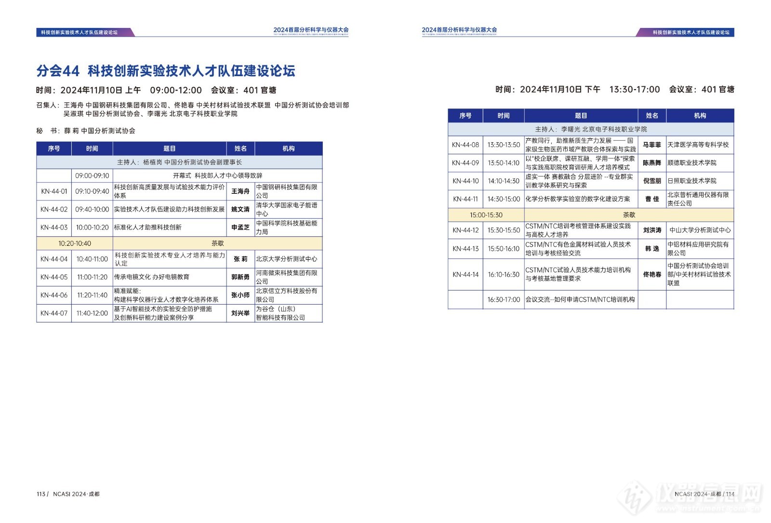Click title '传承电镜文化 办好电镜教育'
The width and height of the screenshot is (771, 523).
click(151, 277)
